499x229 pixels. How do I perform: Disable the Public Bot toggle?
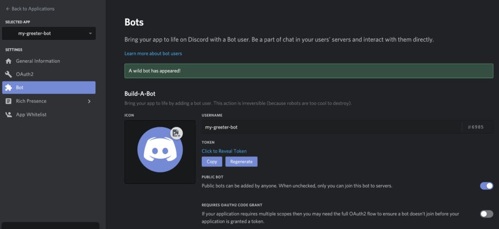[x=486, y=186]
